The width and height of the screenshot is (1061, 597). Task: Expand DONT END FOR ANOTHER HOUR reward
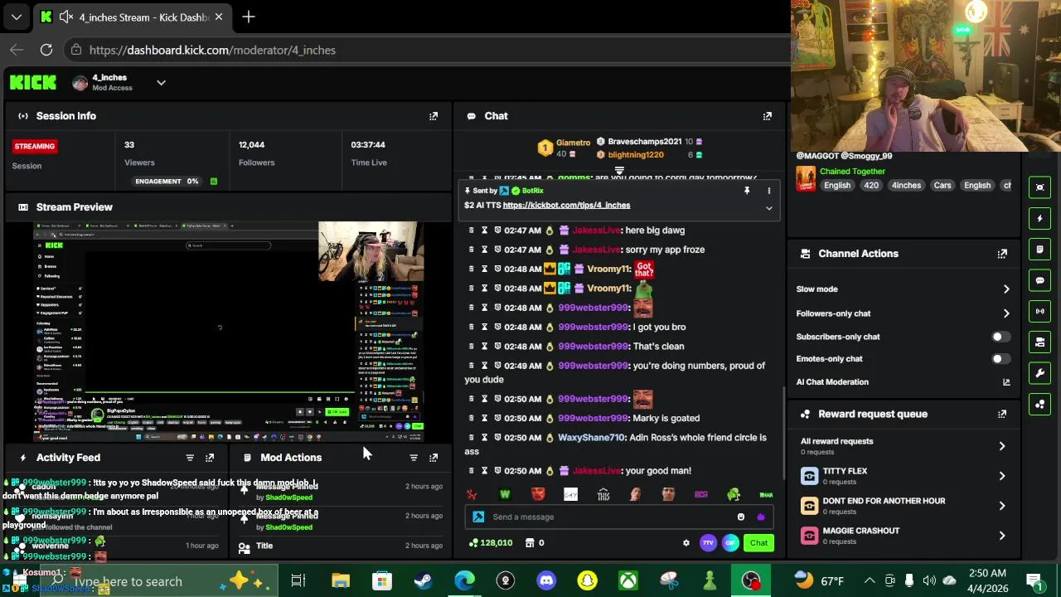coord(1001,506)
